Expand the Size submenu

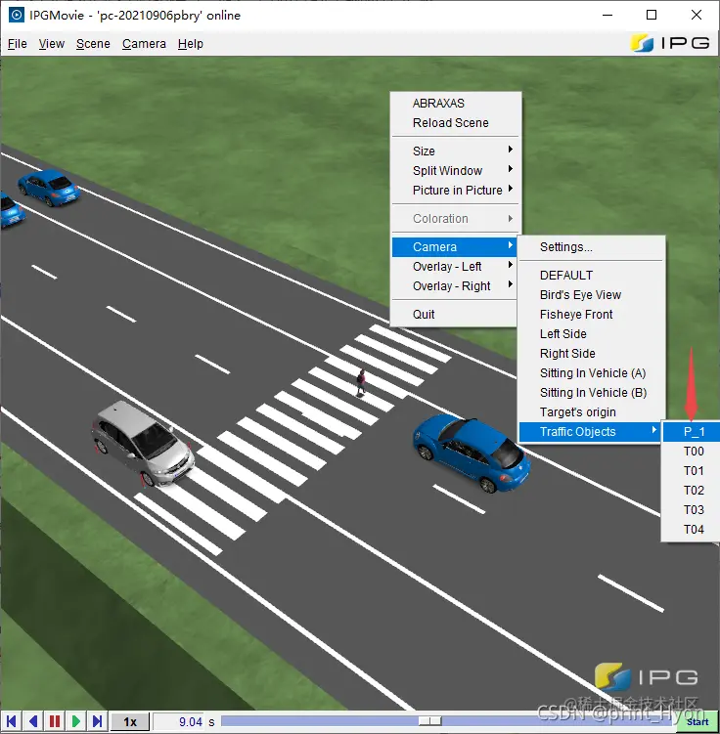coord(456,151)
